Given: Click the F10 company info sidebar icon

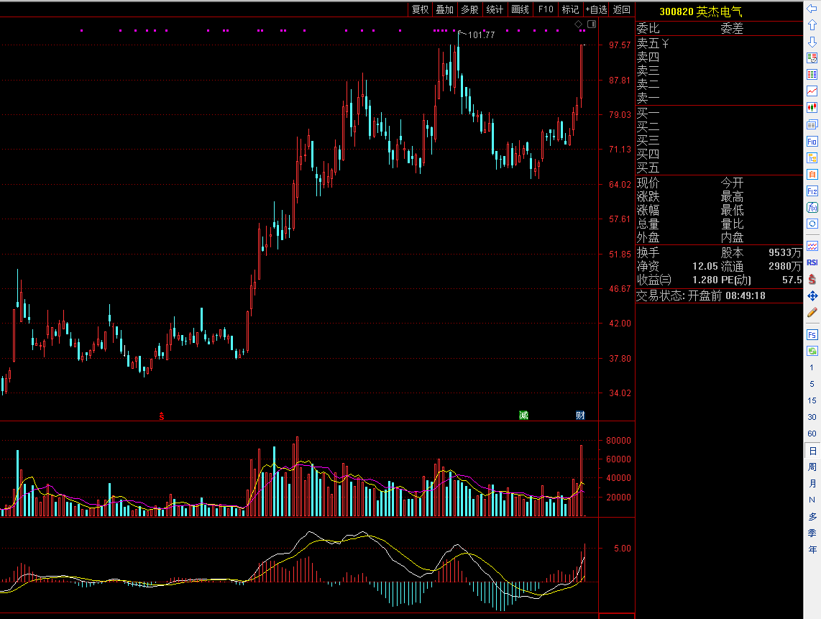Looking at the screenshot, I should [812, 142].
